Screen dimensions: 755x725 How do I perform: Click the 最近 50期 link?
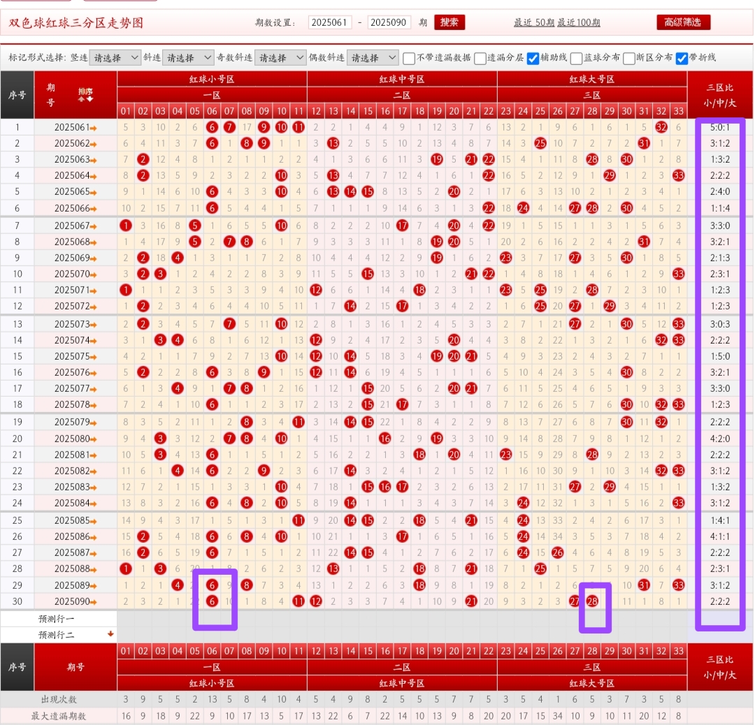point(533,23)
